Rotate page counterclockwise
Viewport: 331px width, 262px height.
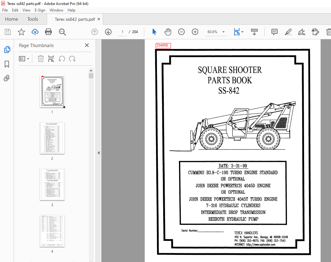pos(62,59)
